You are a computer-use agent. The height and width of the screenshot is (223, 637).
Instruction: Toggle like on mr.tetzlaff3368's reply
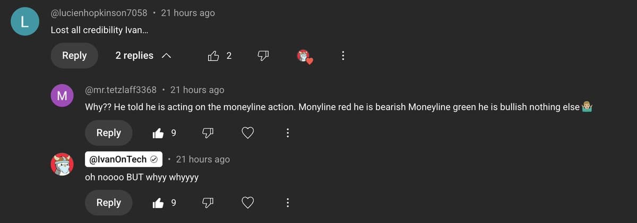[158, 133]
